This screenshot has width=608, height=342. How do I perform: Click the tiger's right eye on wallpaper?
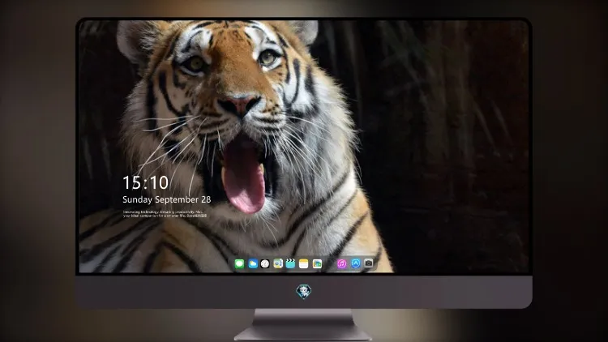268,58
